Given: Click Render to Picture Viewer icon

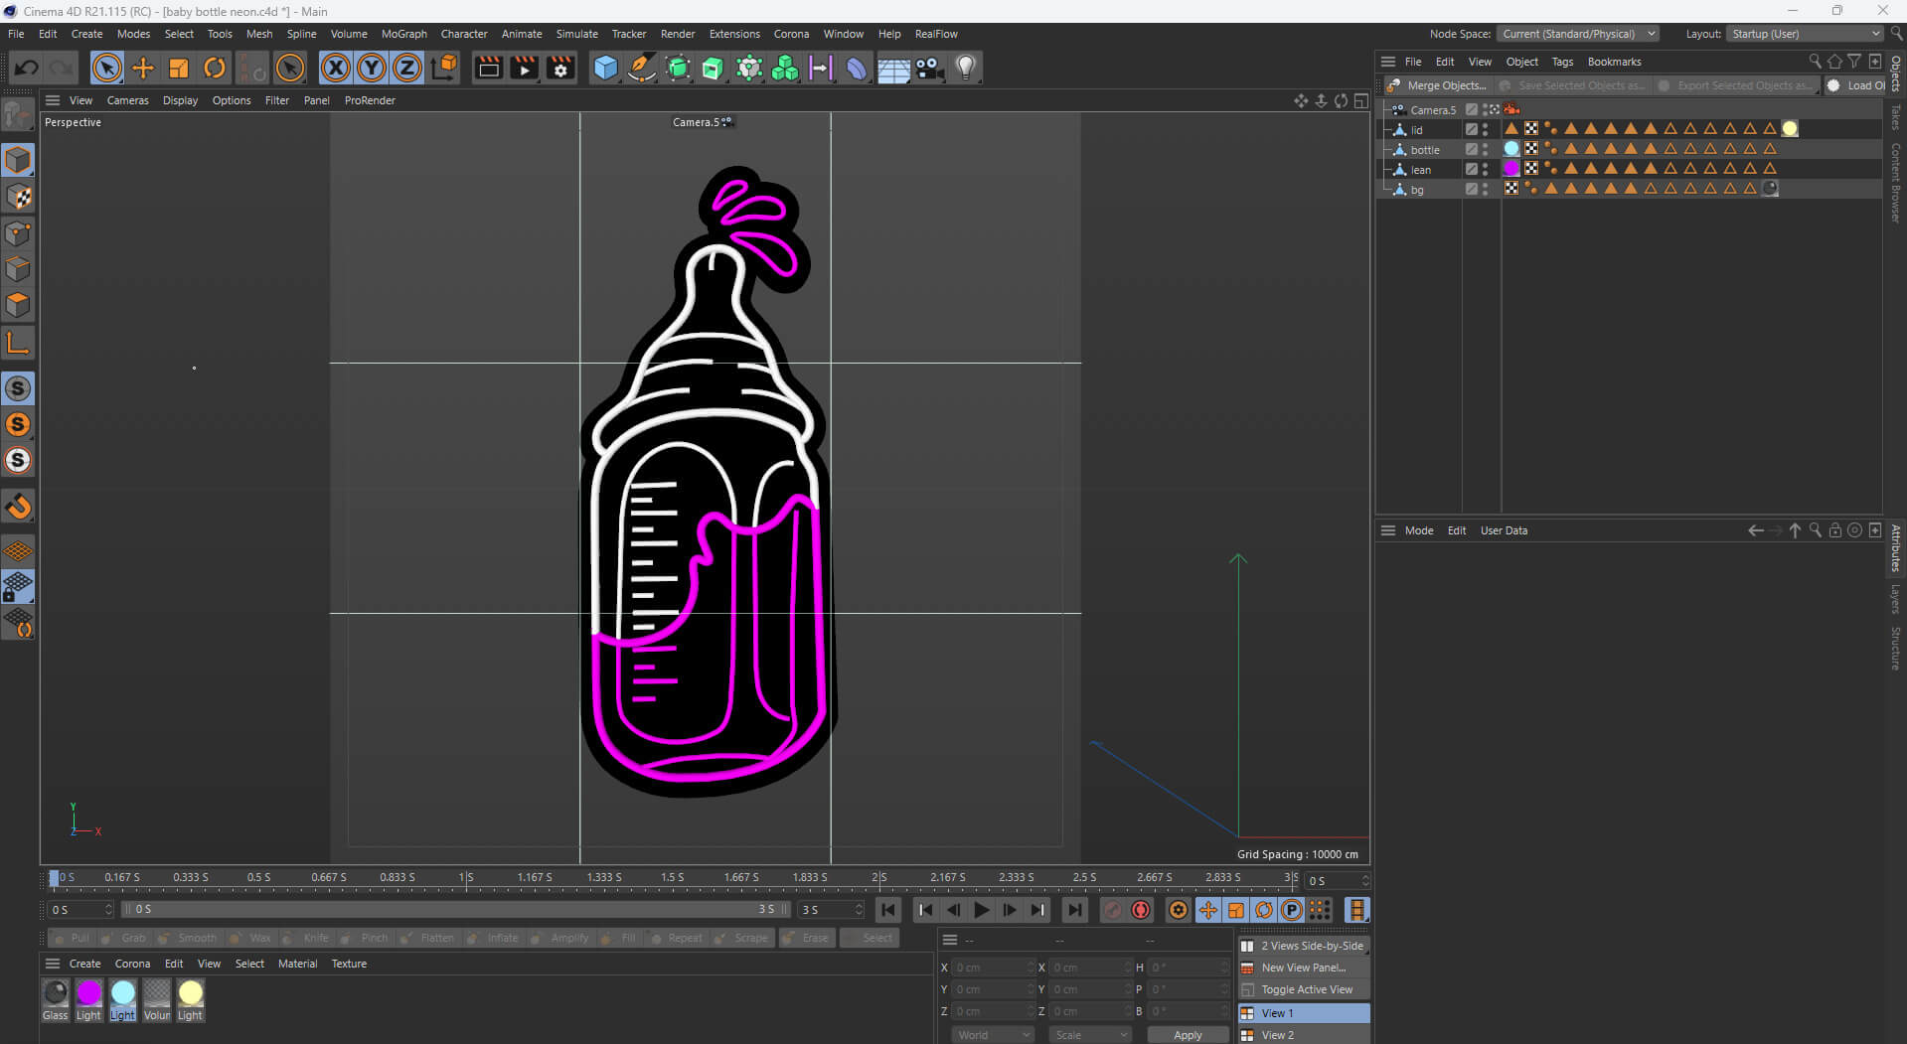Looking at the screenshot, I should coord(524,68).
